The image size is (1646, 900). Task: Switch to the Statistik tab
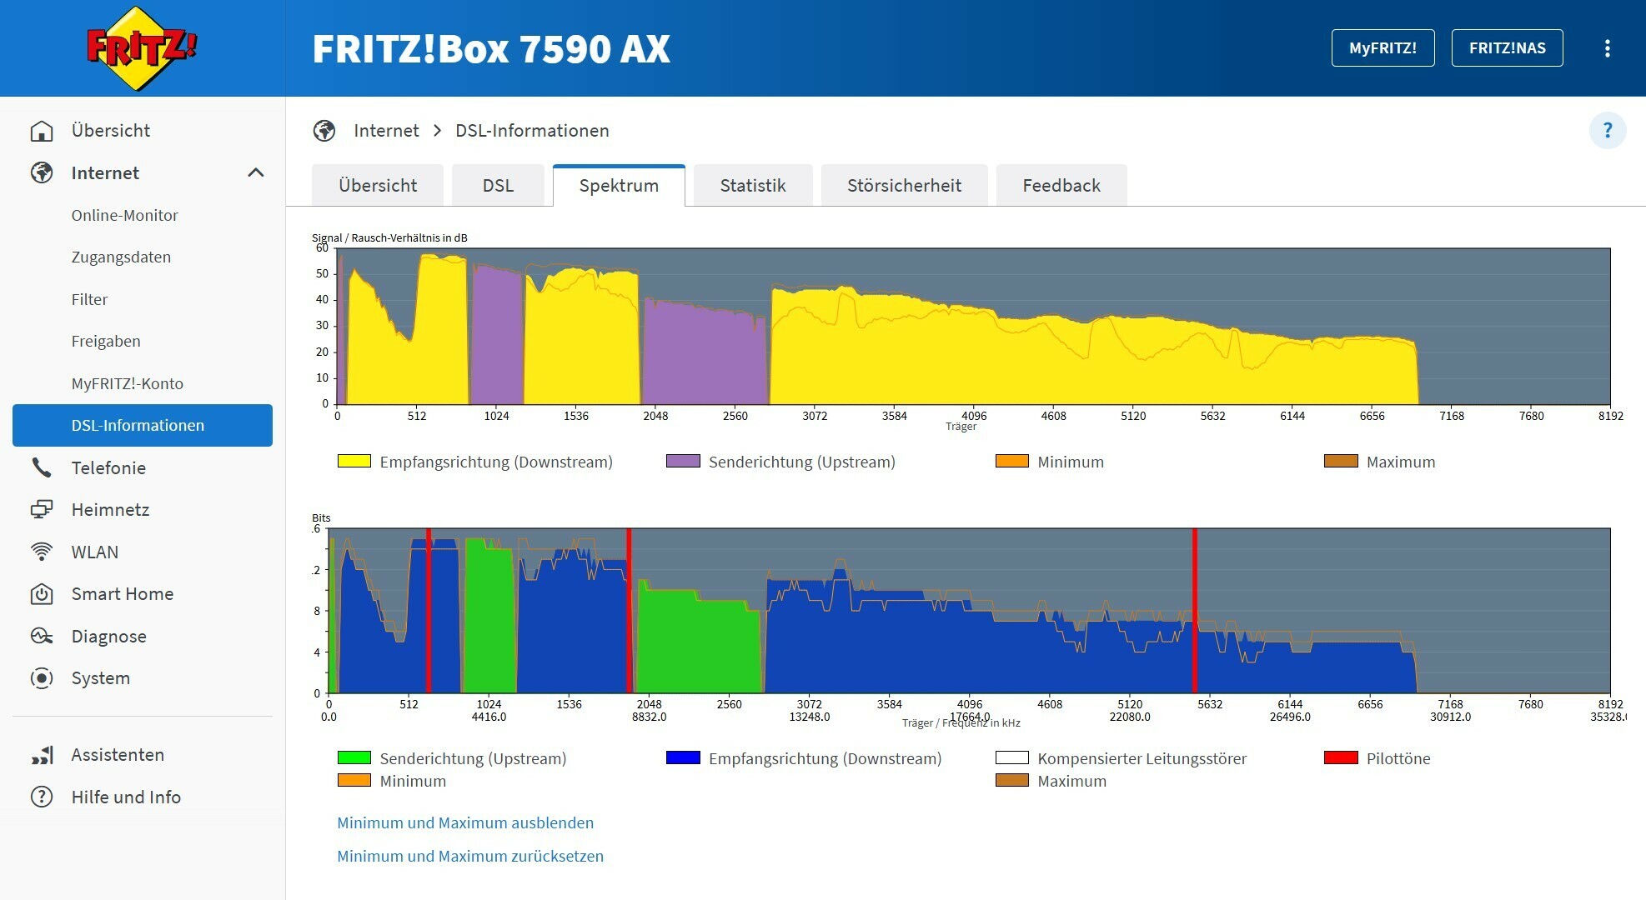753,185
